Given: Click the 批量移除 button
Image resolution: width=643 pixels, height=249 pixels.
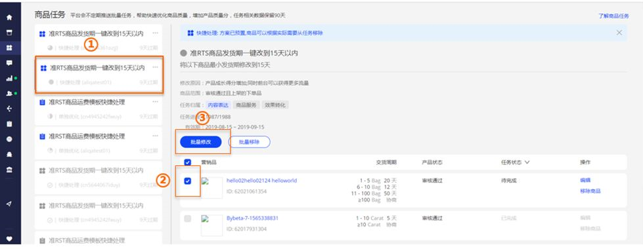Looking at the screenshot, I should (x=249, y=142).
